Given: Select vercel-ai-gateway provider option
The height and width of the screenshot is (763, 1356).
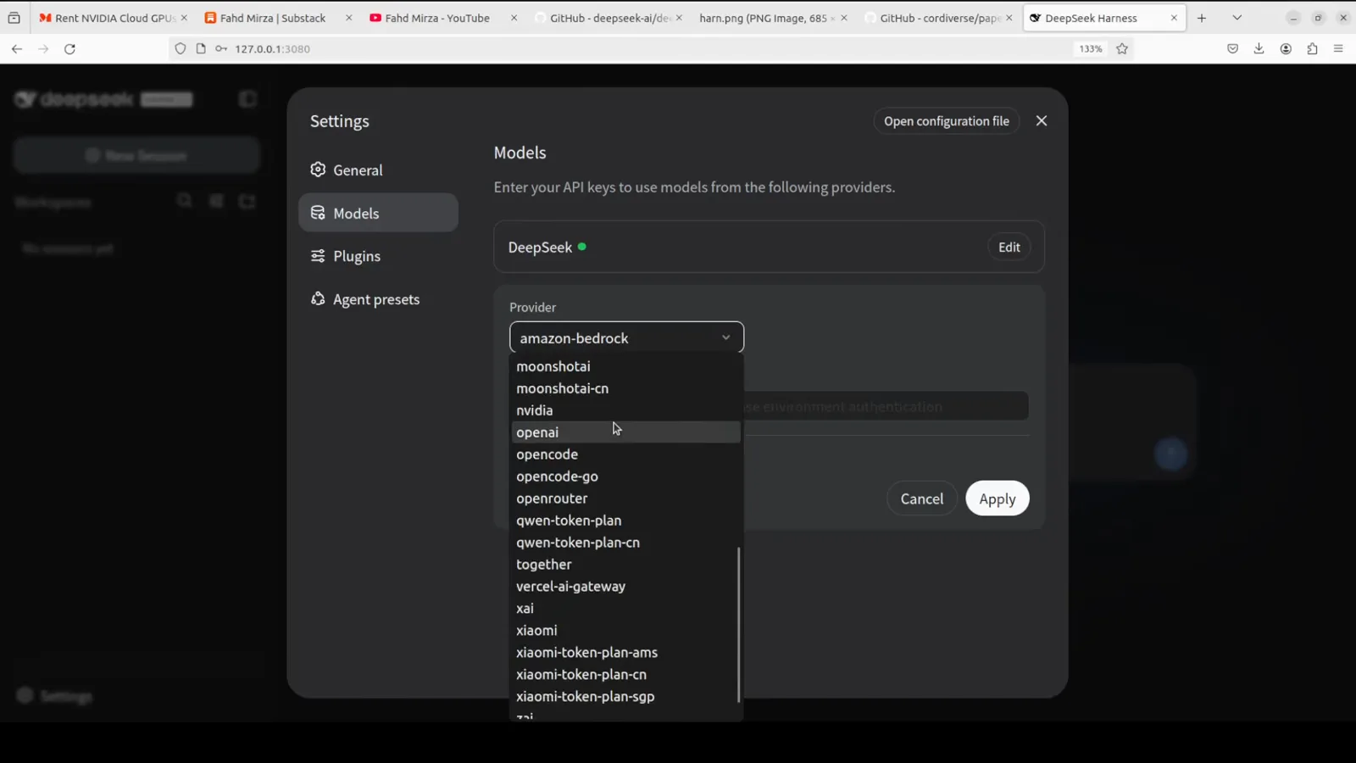Looking at the screenshot, I should (625, 587).
